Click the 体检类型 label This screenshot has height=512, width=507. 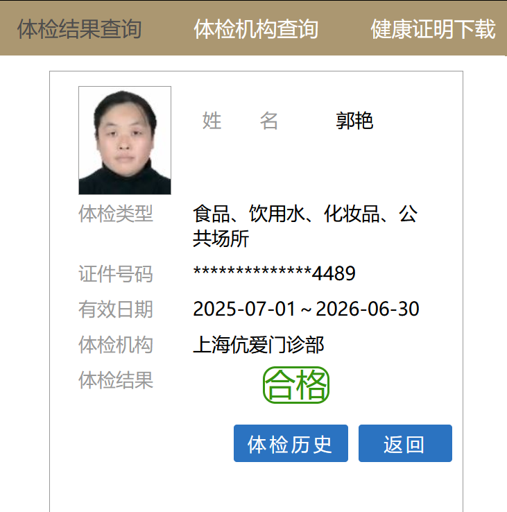(x=116, y=214)
